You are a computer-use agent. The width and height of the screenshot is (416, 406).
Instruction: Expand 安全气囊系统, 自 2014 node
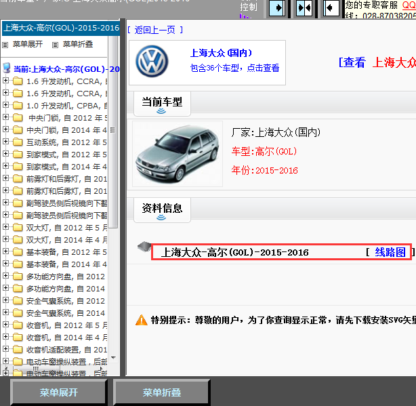[5, 312]
